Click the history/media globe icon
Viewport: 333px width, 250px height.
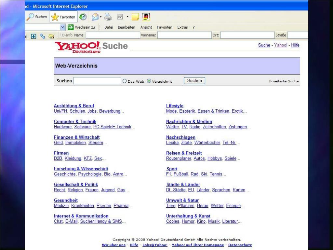(x=83, y=17)
